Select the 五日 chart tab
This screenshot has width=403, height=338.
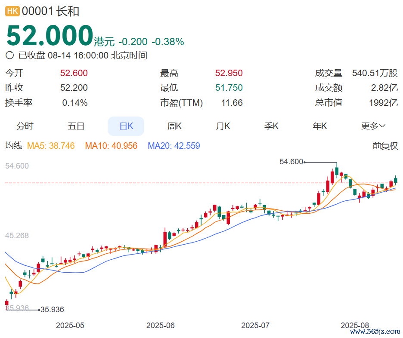76,126
